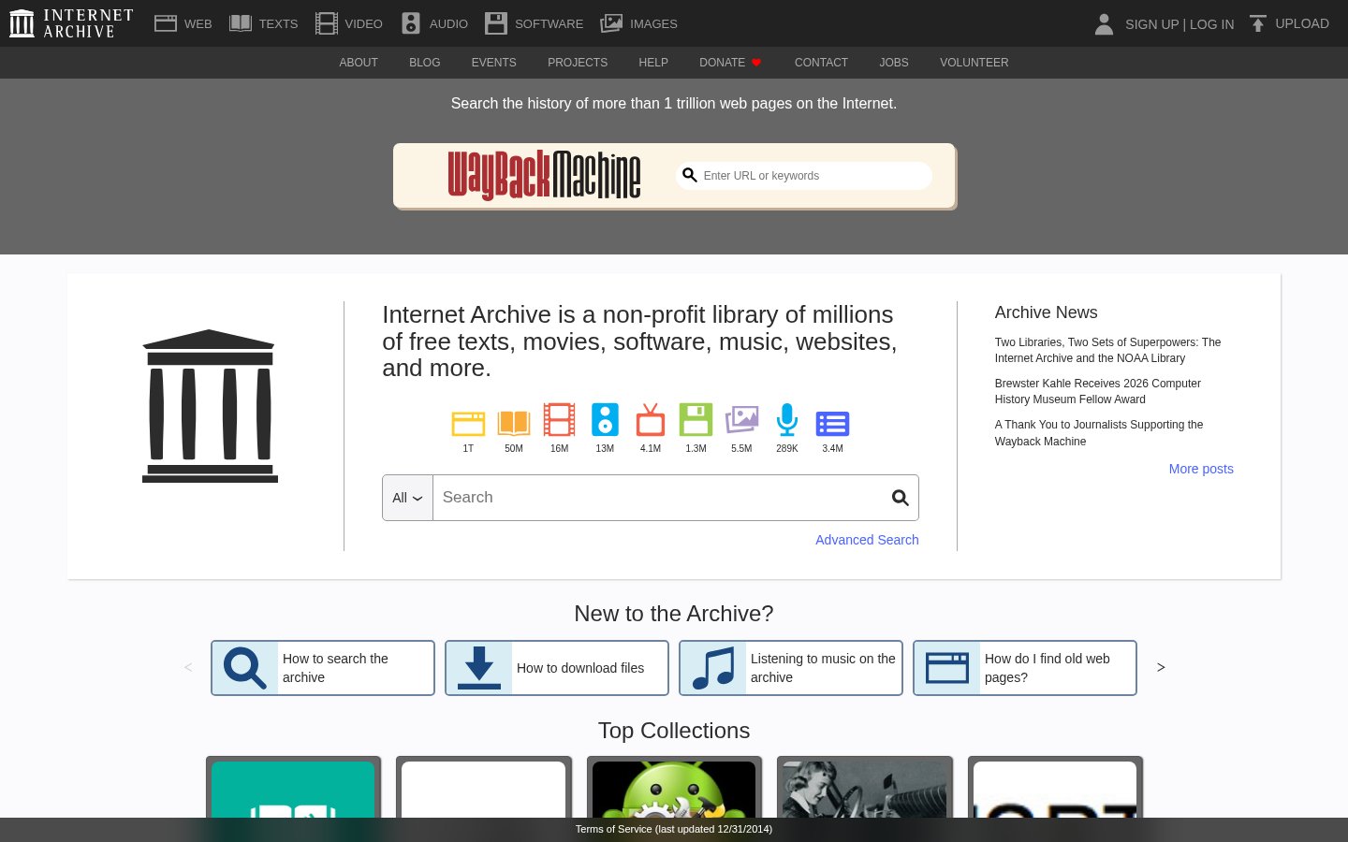Click the Log In link
The image size is (1348, 842).
tap(1211, 24)
